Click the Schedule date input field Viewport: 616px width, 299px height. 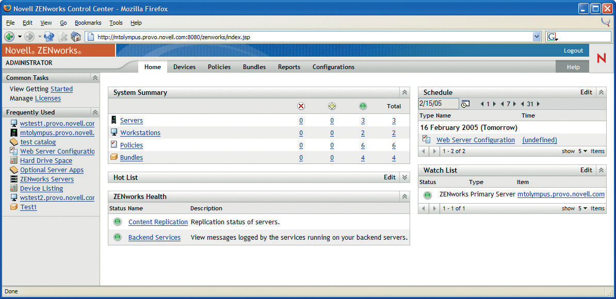(x=439, y=104)
